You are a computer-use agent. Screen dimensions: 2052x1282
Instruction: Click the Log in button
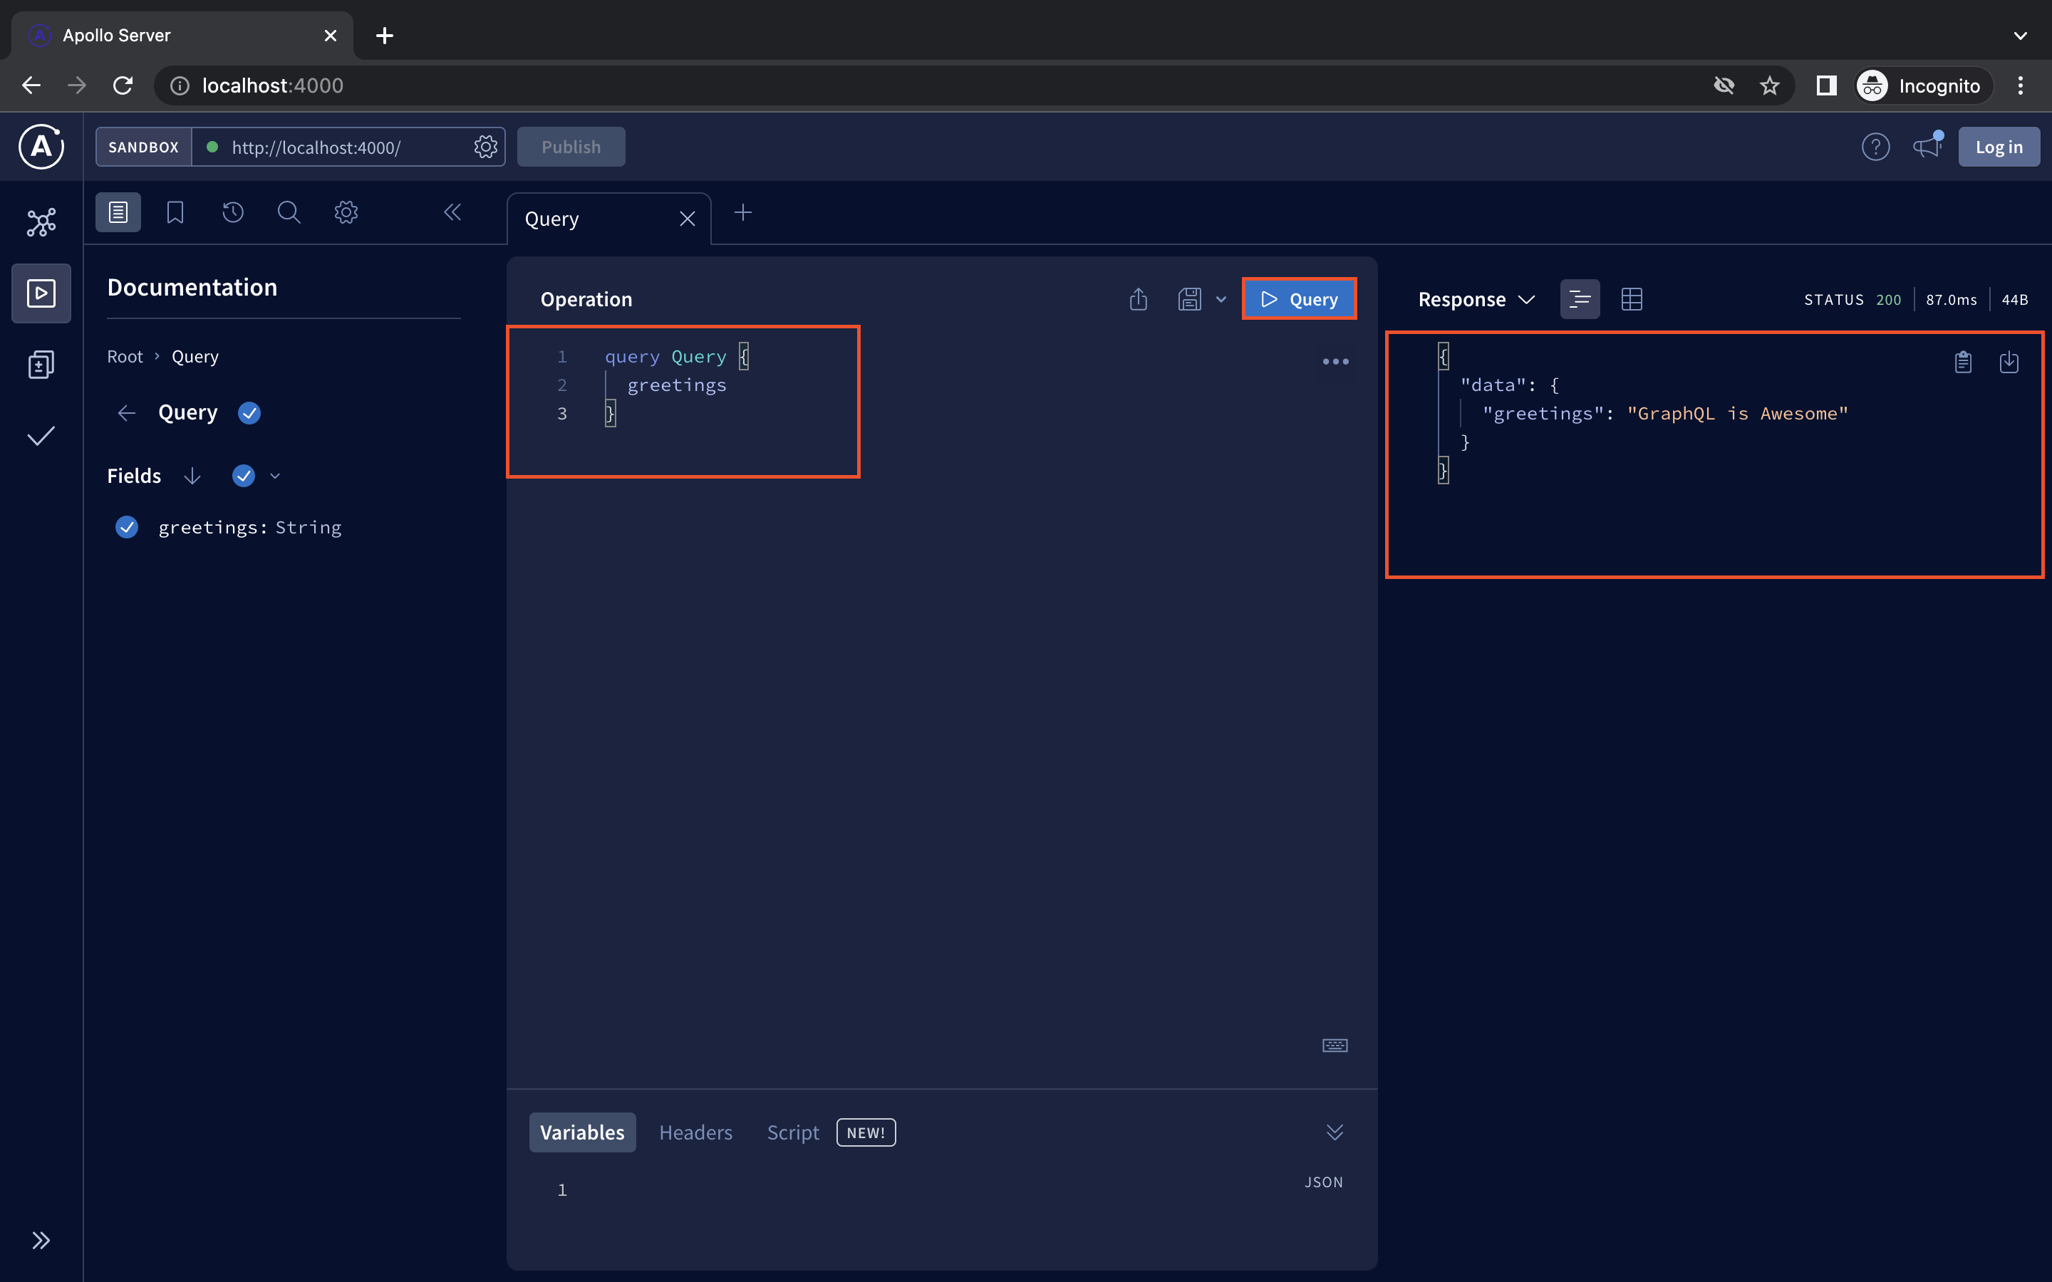point(1999,147)
